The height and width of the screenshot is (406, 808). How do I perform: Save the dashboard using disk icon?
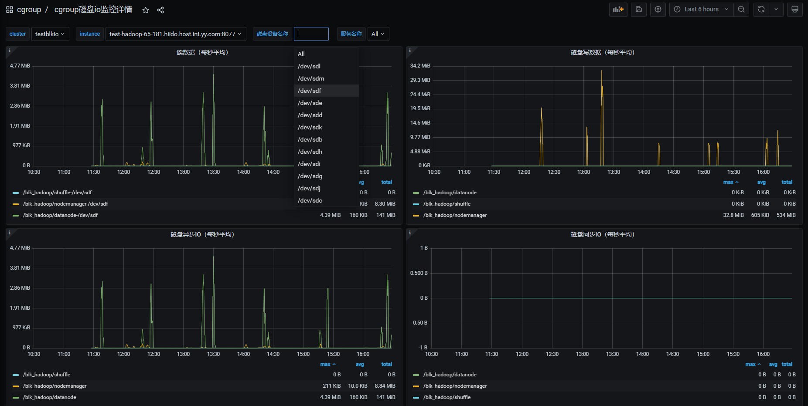(x=638, y=9)
